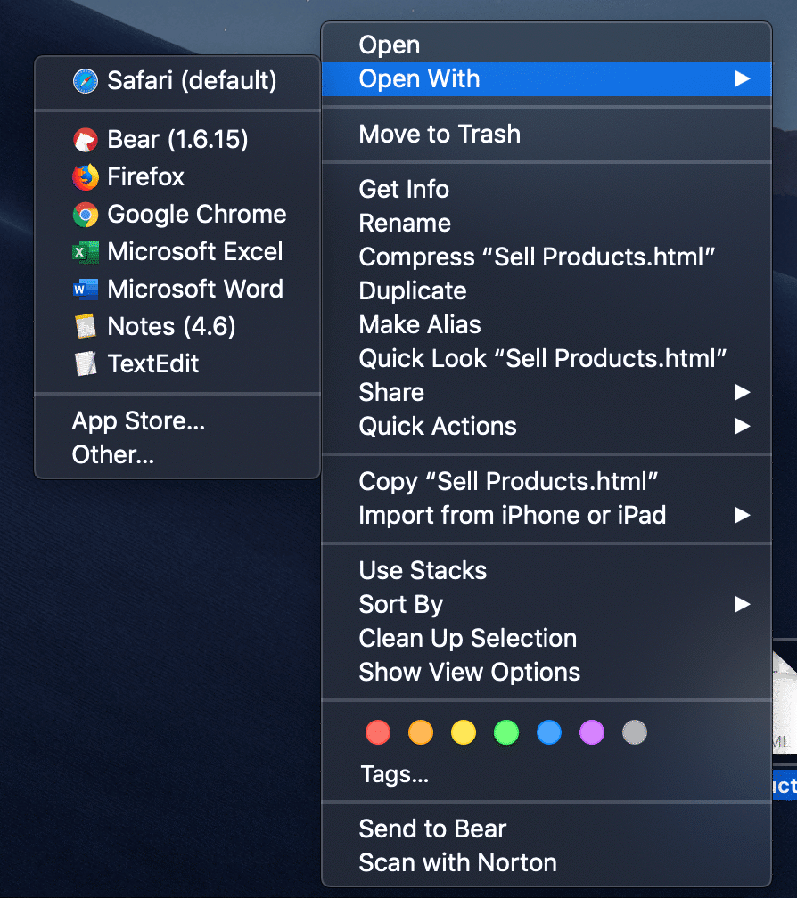
Task: Apply the blue tag color
Action: [549, 732]
